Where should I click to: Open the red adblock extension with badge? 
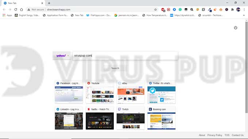(163, 9)
